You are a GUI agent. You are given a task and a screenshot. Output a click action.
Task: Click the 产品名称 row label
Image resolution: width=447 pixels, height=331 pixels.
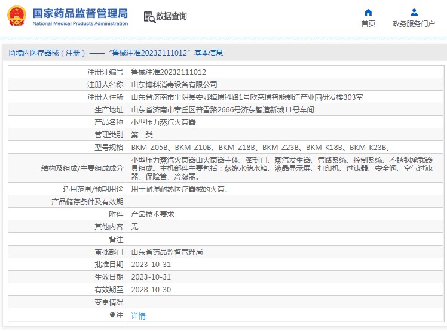(x=109, y=122)
